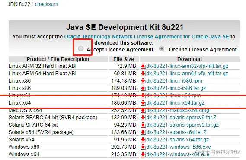The width and height of the screenshot is (246, 160).
Task: Click the 186.06 MB file size cell
Action: click(124, 103)
